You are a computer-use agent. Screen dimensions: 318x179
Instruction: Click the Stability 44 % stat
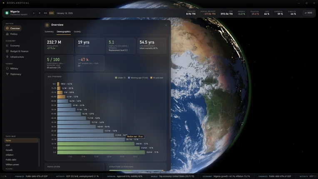293,13
